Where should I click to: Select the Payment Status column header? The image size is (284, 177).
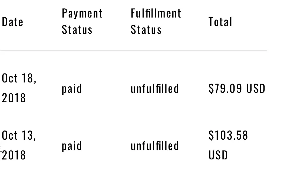tap(82, 22)
